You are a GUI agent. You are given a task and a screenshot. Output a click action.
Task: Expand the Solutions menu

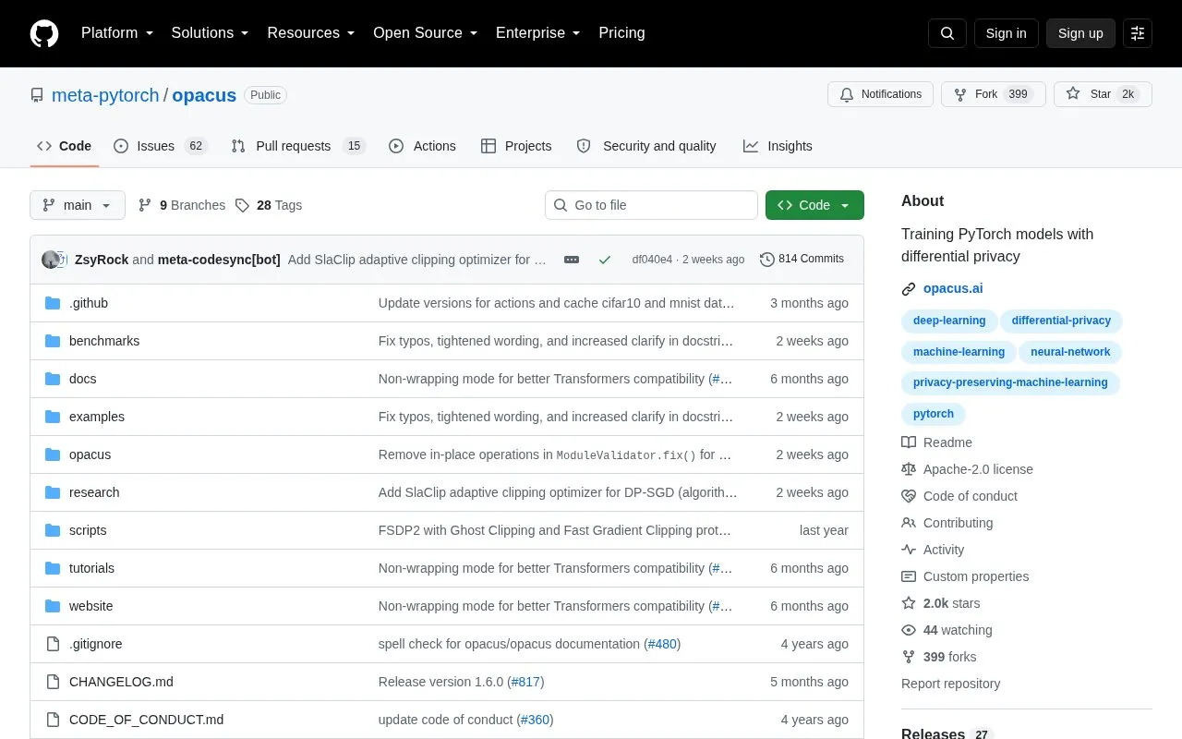[x=211, y=33]
